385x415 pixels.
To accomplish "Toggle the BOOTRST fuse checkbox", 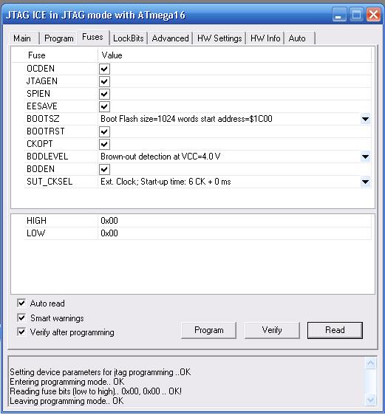I will click(104, 131).
